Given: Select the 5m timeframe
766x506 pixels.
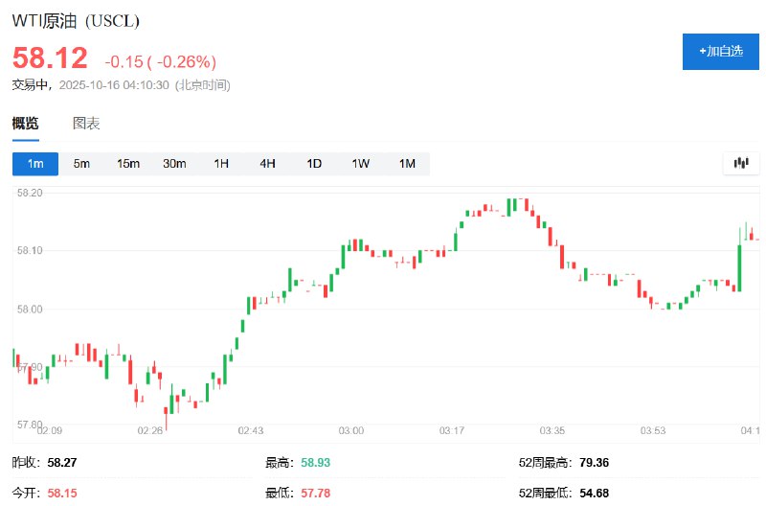Looking at the screenshot, I should [x=81, y=164].
